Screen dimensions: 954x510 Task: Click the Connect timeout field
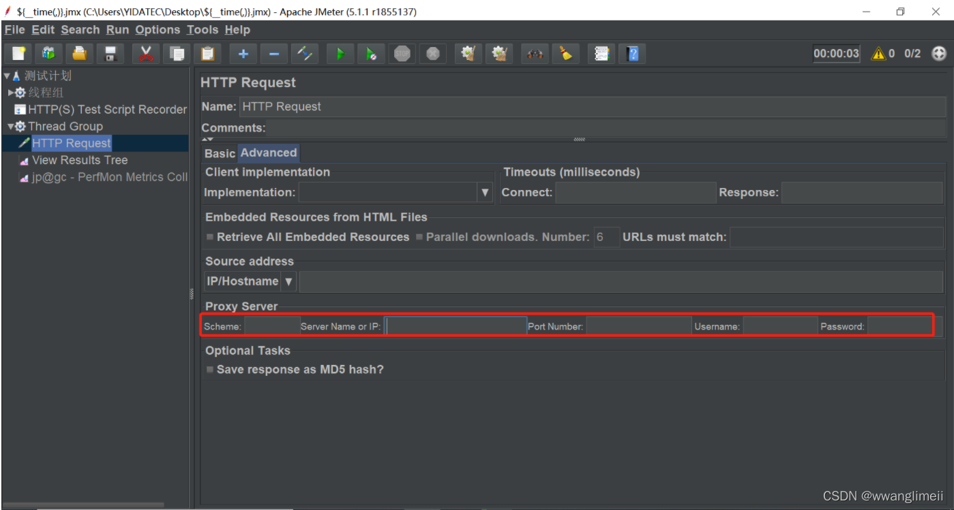click(x=636, y=193)
